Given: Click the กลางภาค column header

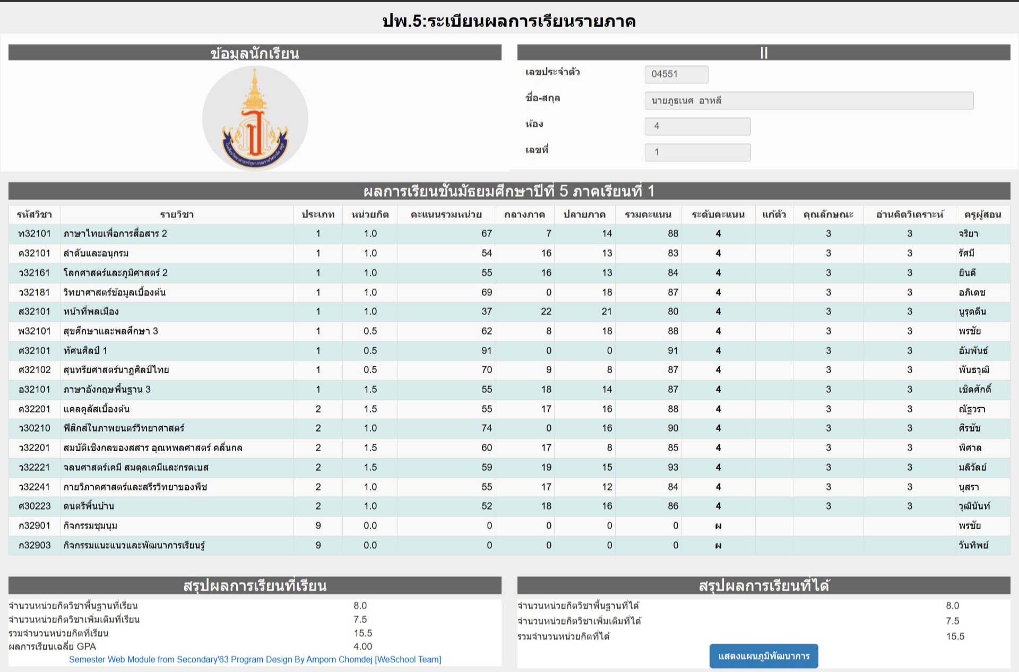Looking at the screenshot, I should coord(524,214).
